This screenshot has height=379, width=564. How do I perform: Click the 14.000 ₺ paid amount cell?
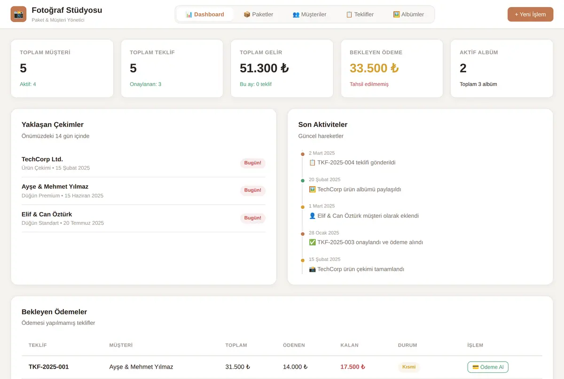click(295, 367)
